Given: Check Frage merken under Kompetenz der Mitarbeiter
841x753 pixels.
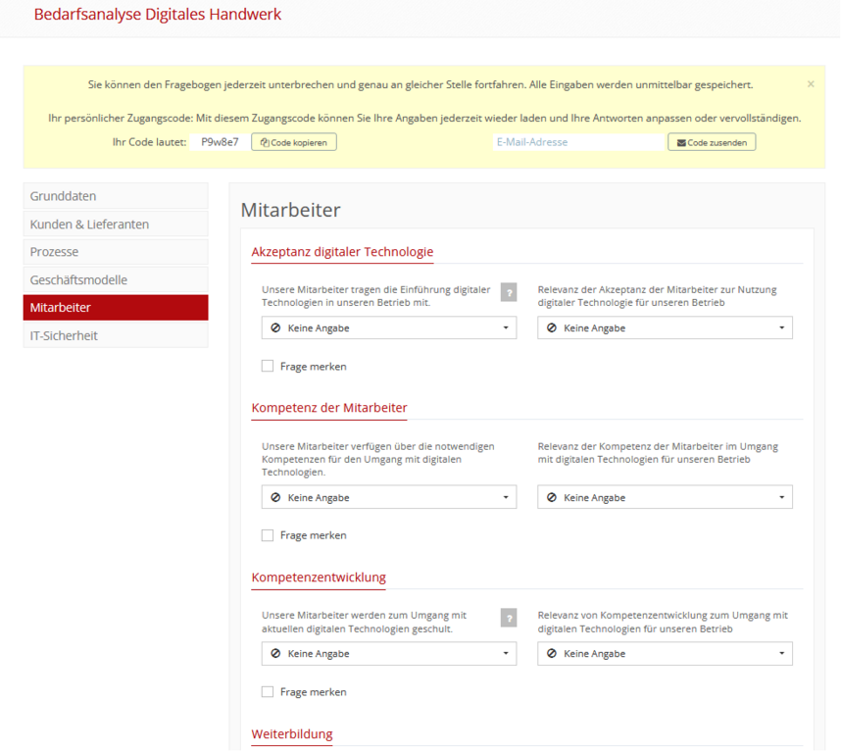Looking at the screenshot, I should (268, 535).
